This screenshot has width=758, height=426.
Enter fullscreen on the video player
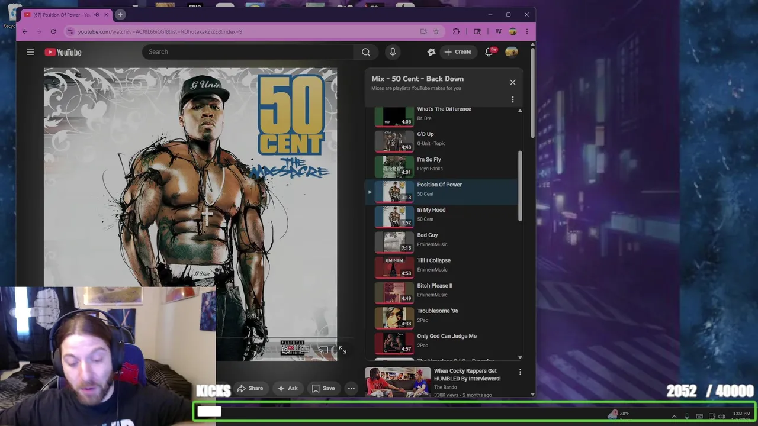(x=342, y=350)
